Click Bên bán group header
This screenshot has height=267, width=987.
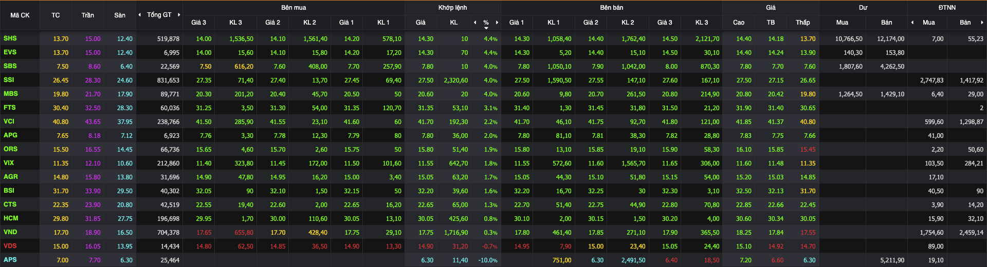pos(612,8)
